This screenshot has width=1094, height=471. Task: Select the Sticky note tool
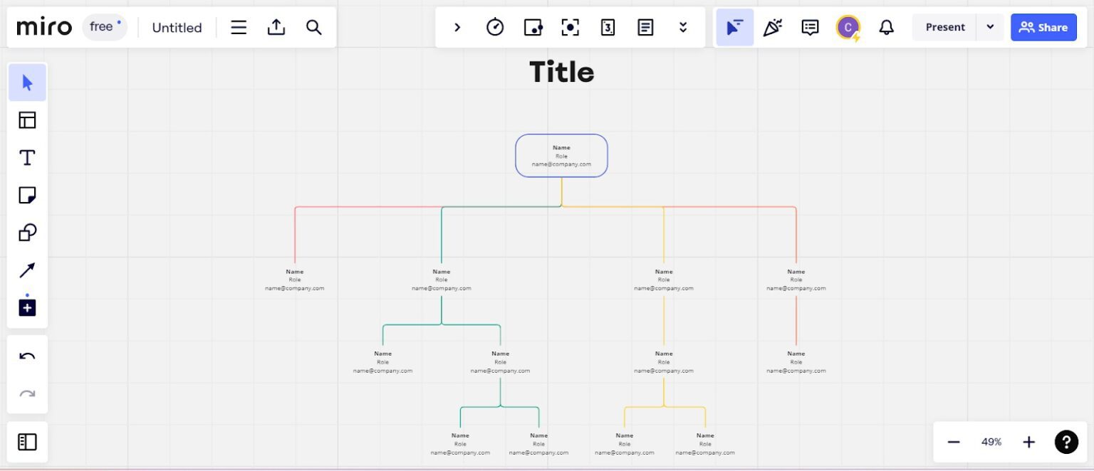27,195
